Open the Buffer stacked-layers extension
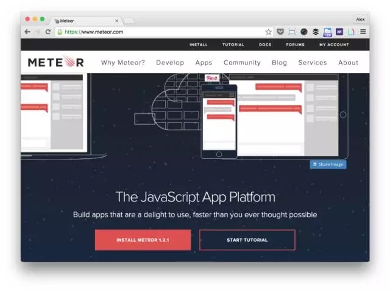The width and height of the screenshot is (390, 291). pyautogui.click(x=316, y=32)
